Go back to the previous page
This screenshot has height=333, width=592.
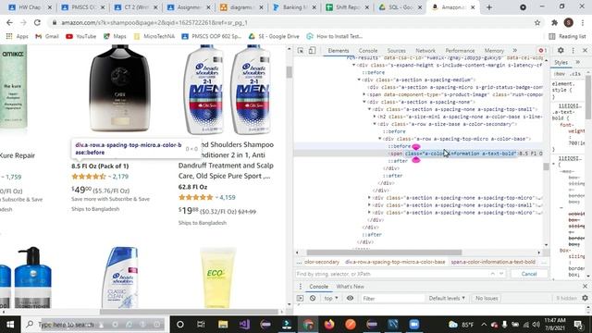[x=9, y=22]
